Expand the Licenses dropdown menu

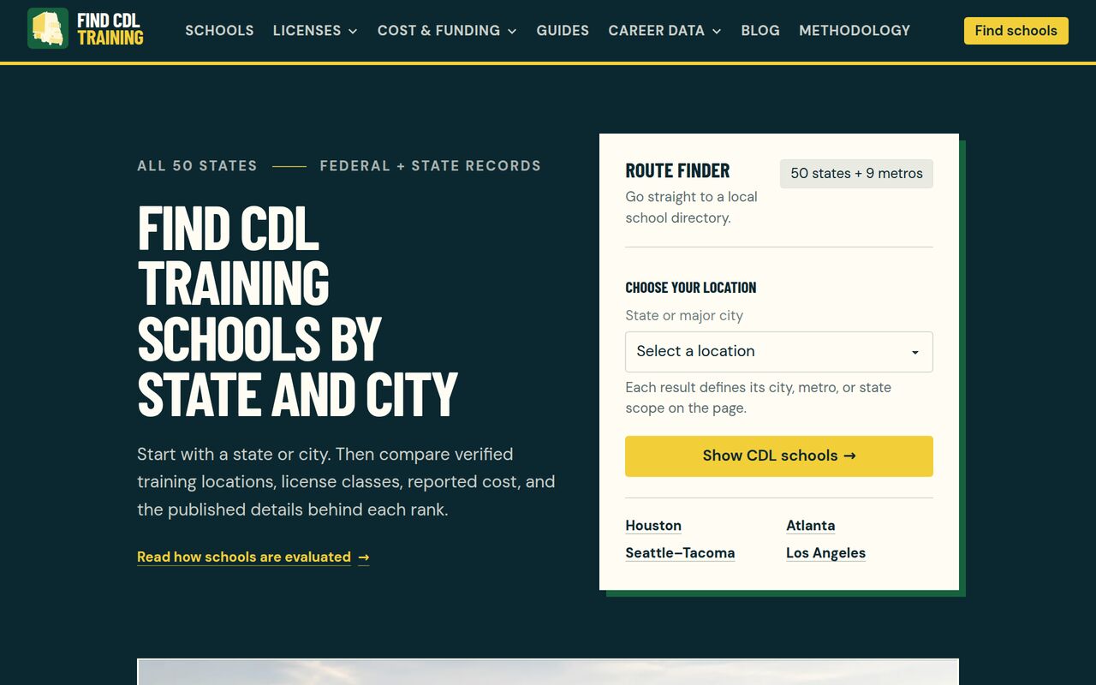click(x=315, y=30)
